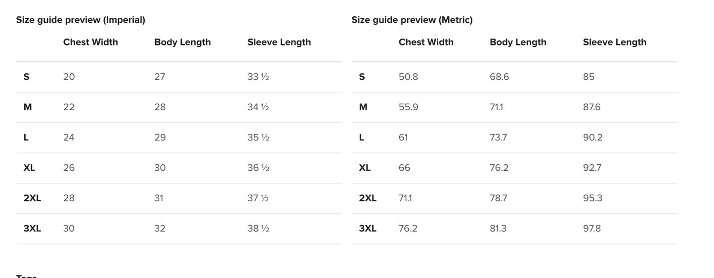Click the Imperial Sleeve Length column header
Image resolution: width=714 pixels, height=278 pixels.
[x=279, y=42]
